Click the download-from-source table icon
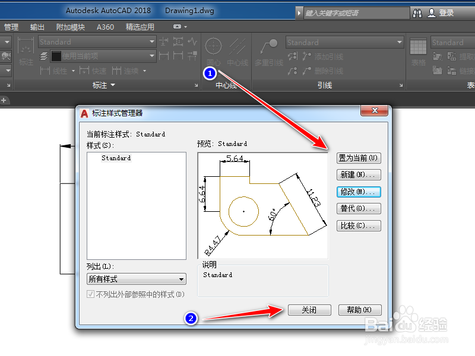The height and width of the screenshot is (356, 475). (x=437, y=56)
